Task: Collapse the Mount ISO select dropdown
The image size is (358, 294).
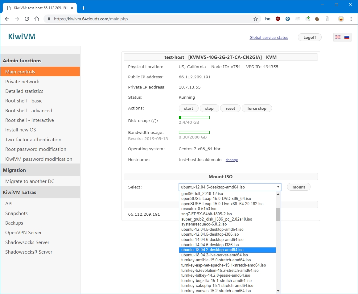Action: [x=230, y=187]
